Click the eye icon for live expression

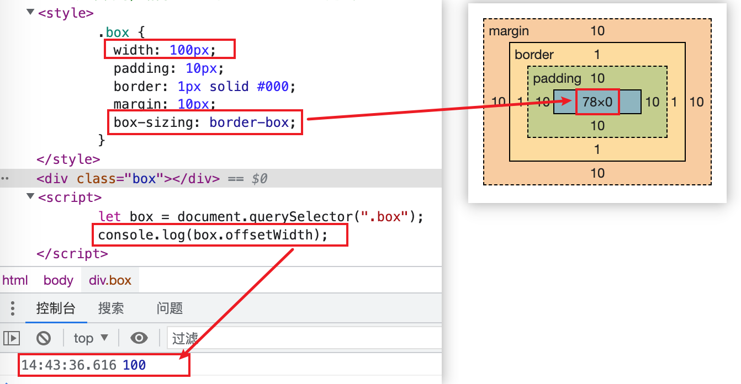139,338
